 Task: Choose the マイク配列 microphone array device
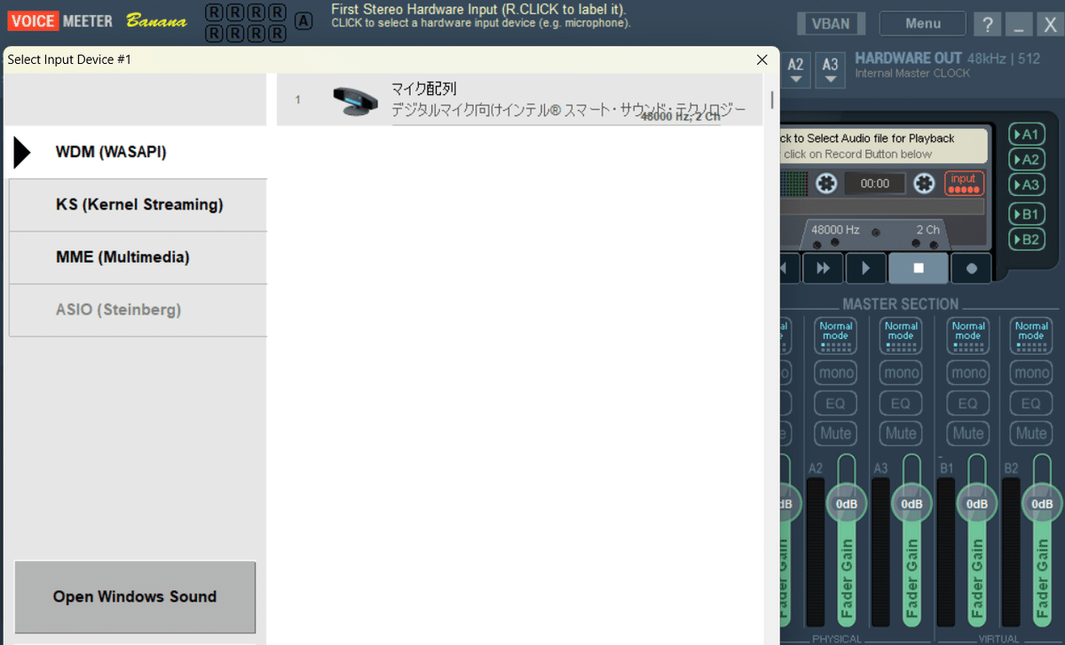point(519,99)
